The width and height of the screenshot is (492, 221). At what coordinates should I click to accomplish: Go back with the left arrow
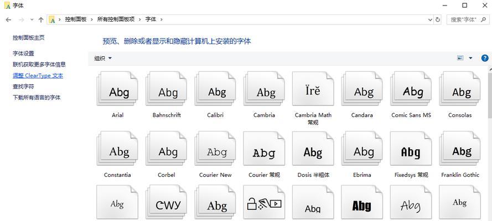[x=8, y=19]
